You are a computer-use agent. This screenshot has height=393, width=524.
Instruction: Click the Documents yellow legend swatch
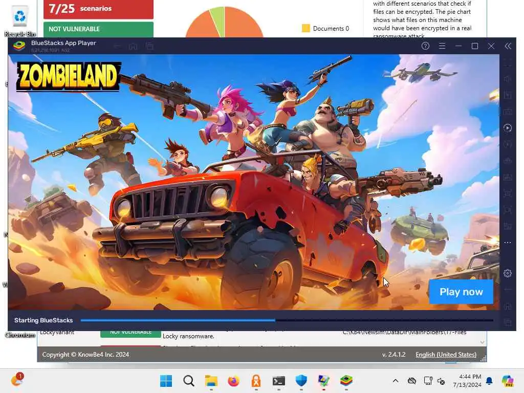[306, 29]
